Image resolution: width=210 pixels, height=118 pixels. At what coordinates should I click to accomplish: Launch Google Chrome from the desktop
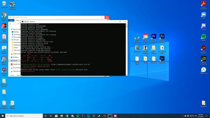tap(4, 16)
